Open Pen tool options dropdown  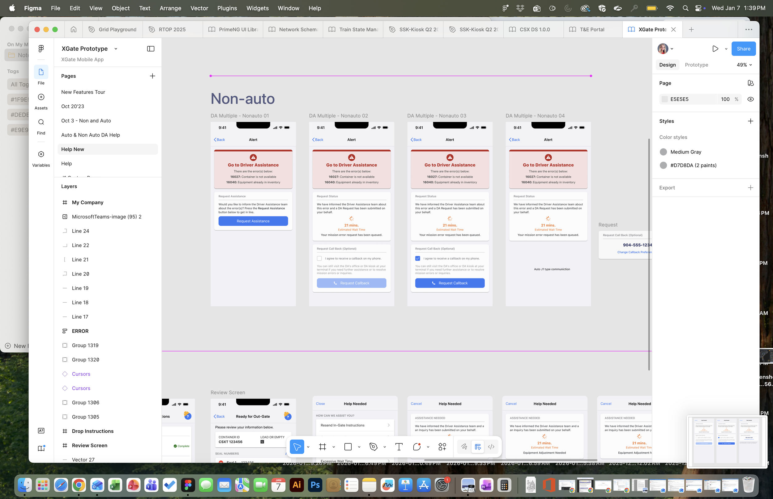click(x=384, y=447)
